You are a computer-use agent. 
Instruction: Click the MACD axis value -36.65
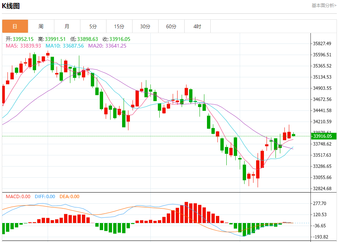click(319, 226)
